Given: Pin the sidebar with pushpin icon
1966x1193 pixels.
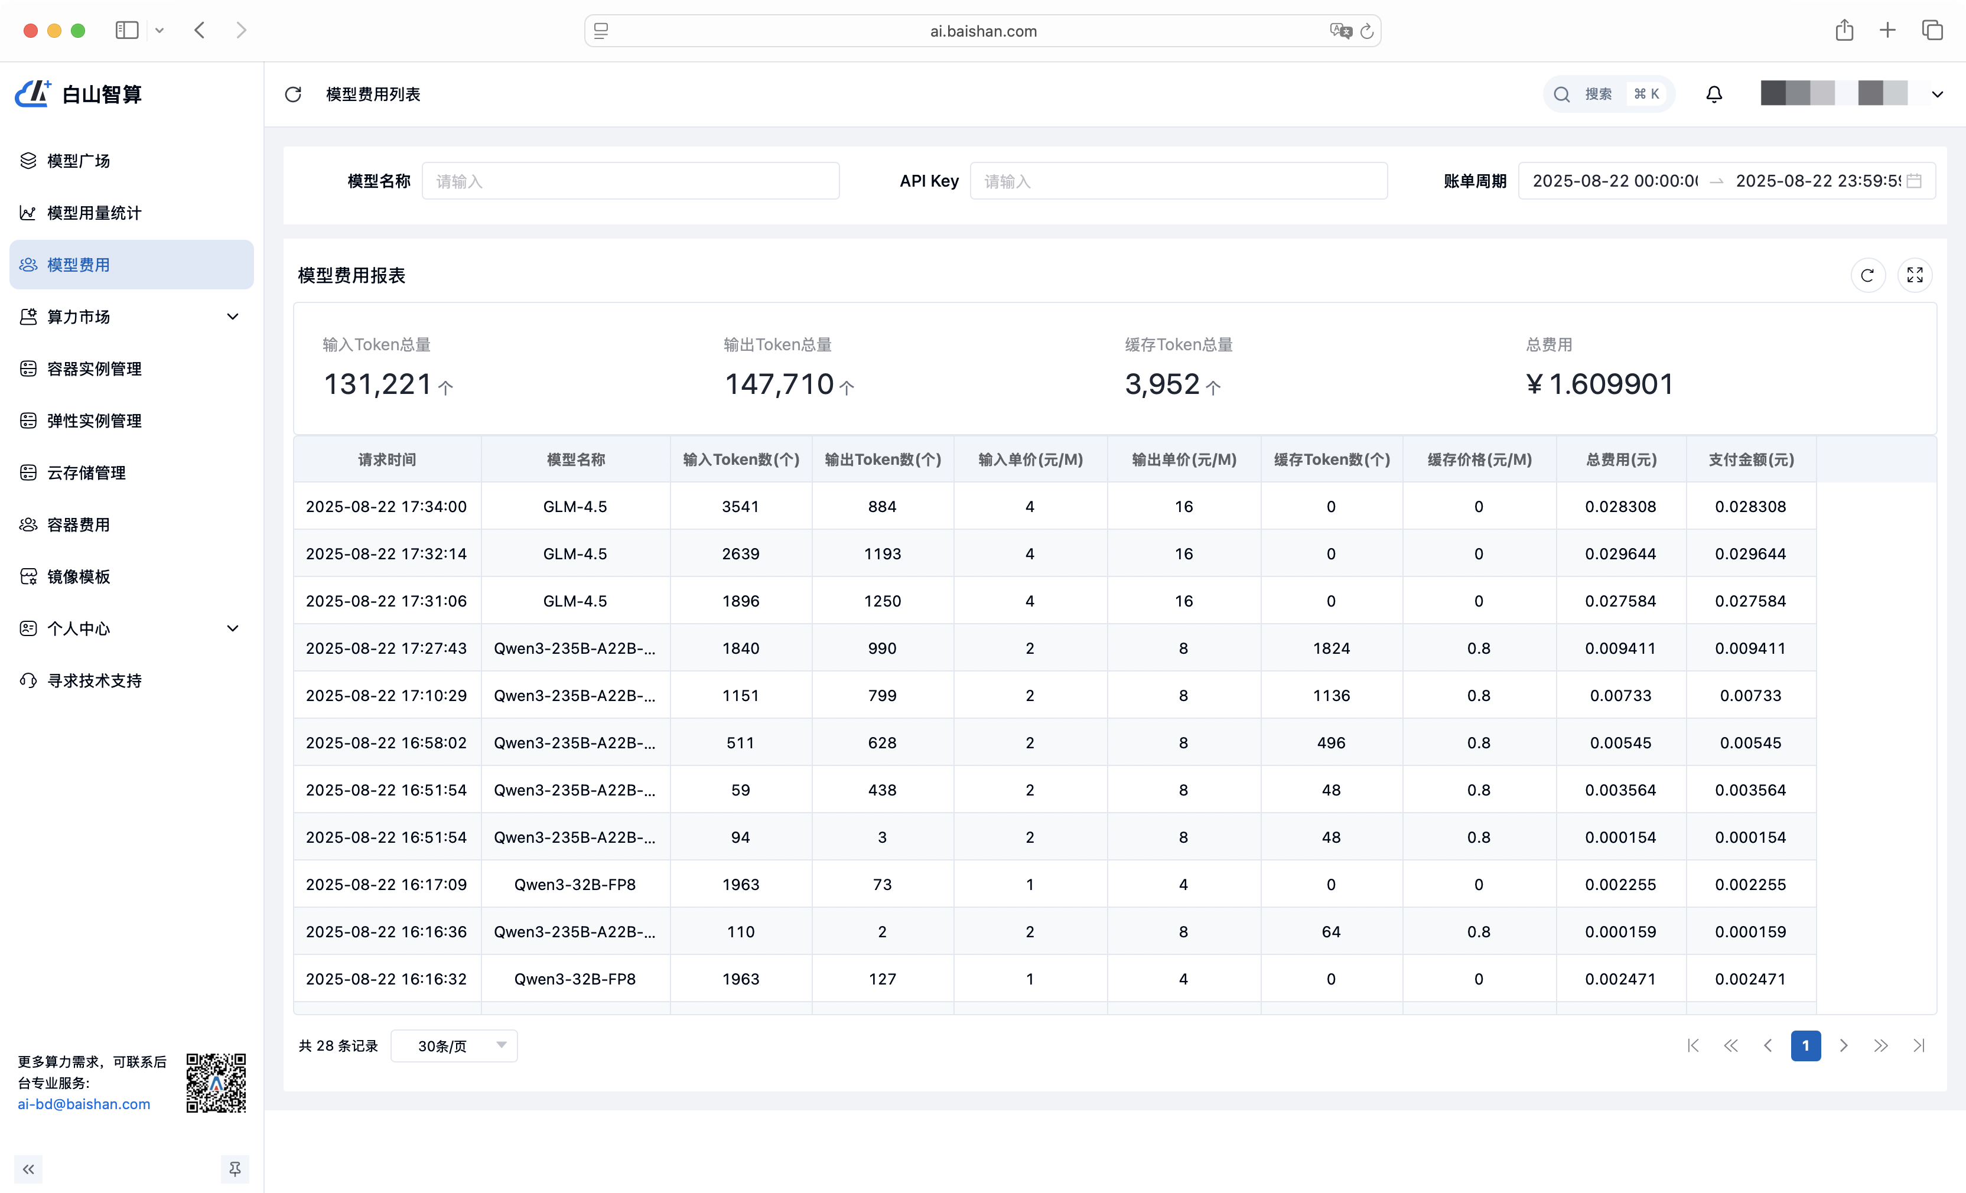Looking at the screenshot, I should (235, 1169).
